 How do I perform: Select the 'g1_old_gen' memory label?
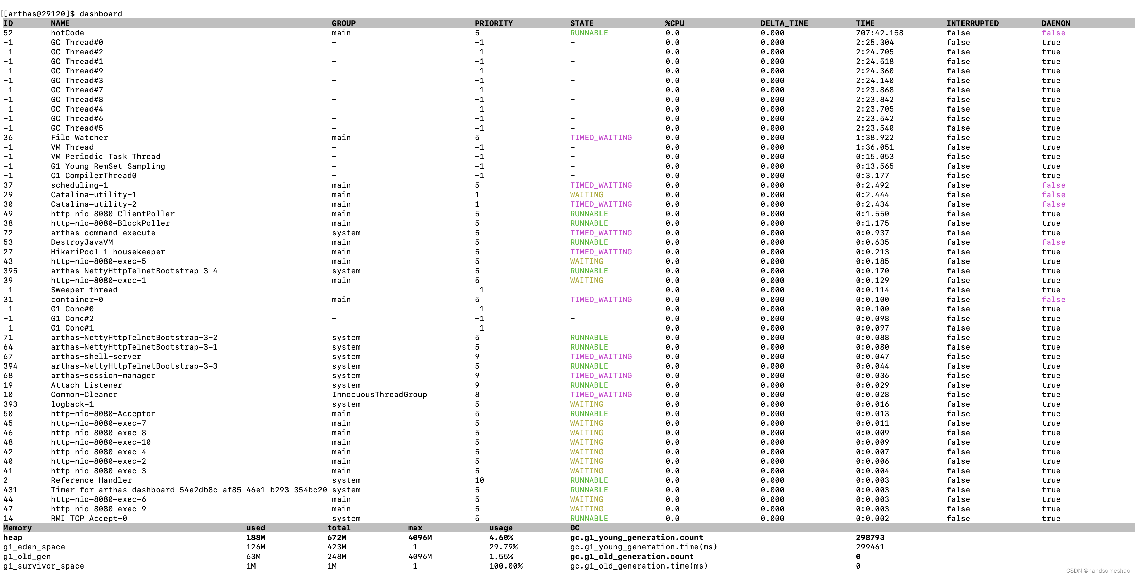(27, 557)
